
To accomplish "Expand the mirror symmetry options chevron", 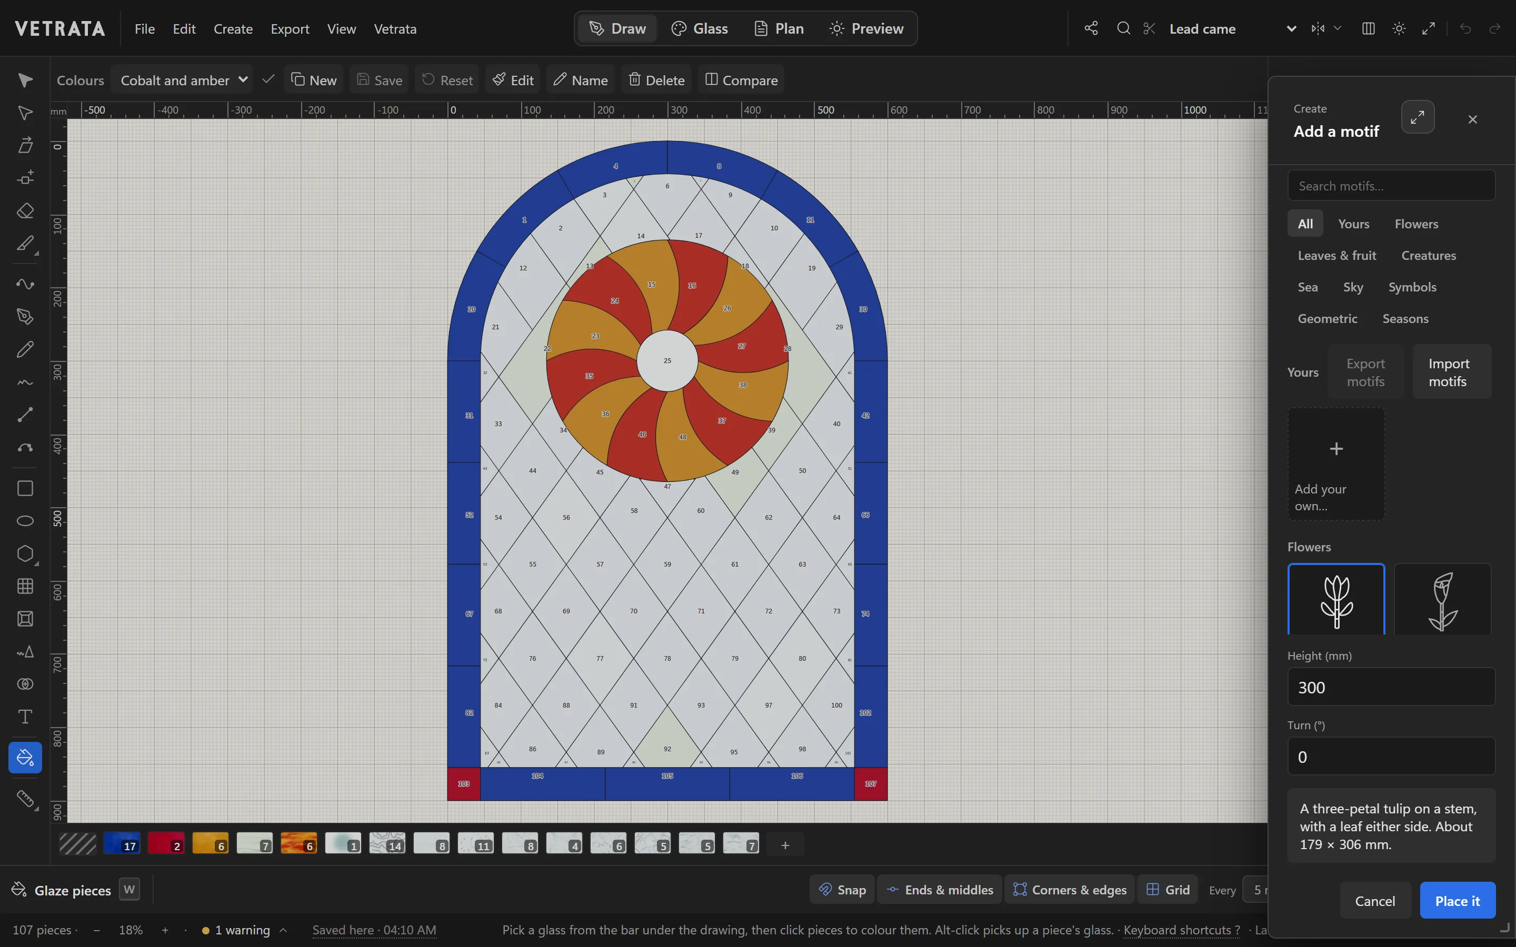I will tap(1338, 28).
